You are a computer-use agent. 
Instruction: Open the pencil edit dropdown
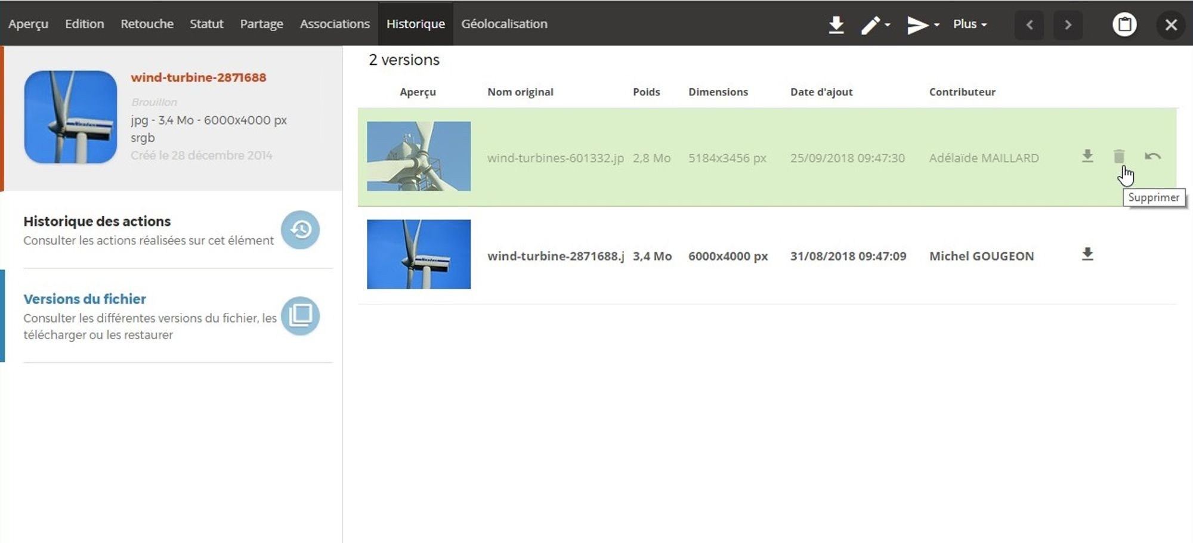tap(874, 24)
